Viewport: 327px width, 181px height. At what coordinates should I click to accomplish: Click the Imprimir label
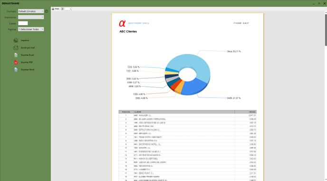coord(25,41)
